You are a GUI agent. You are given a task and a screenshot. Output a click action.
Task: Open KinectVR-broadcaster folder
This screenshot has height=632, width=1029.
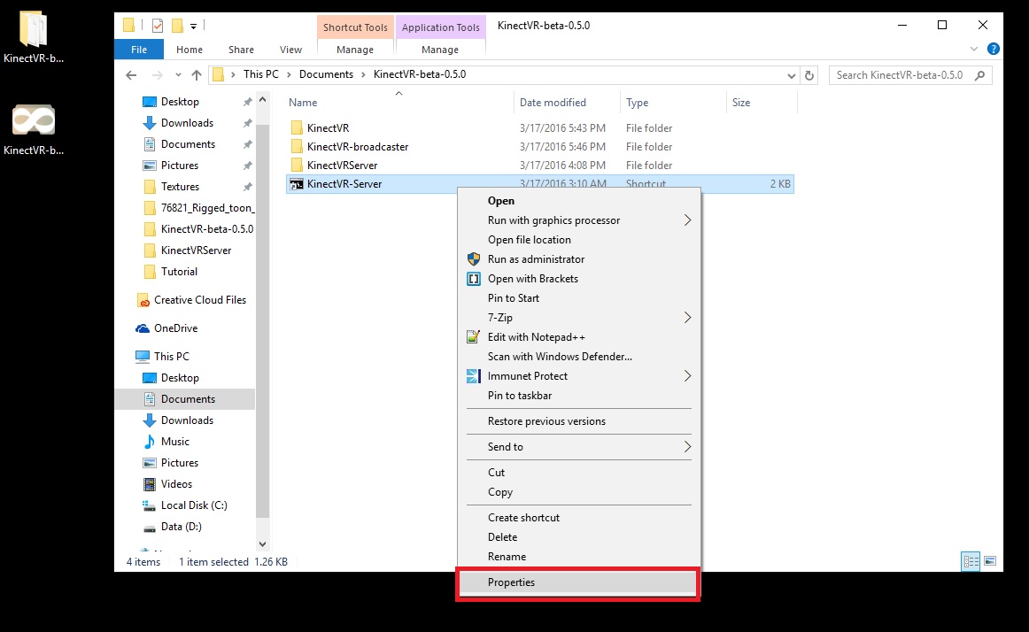click(x=357, y=147)
